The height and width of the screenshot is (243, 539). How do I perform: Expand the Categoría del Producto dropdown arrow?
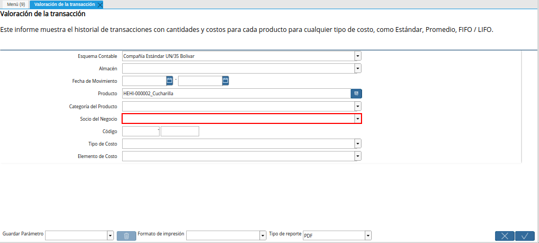358,106
